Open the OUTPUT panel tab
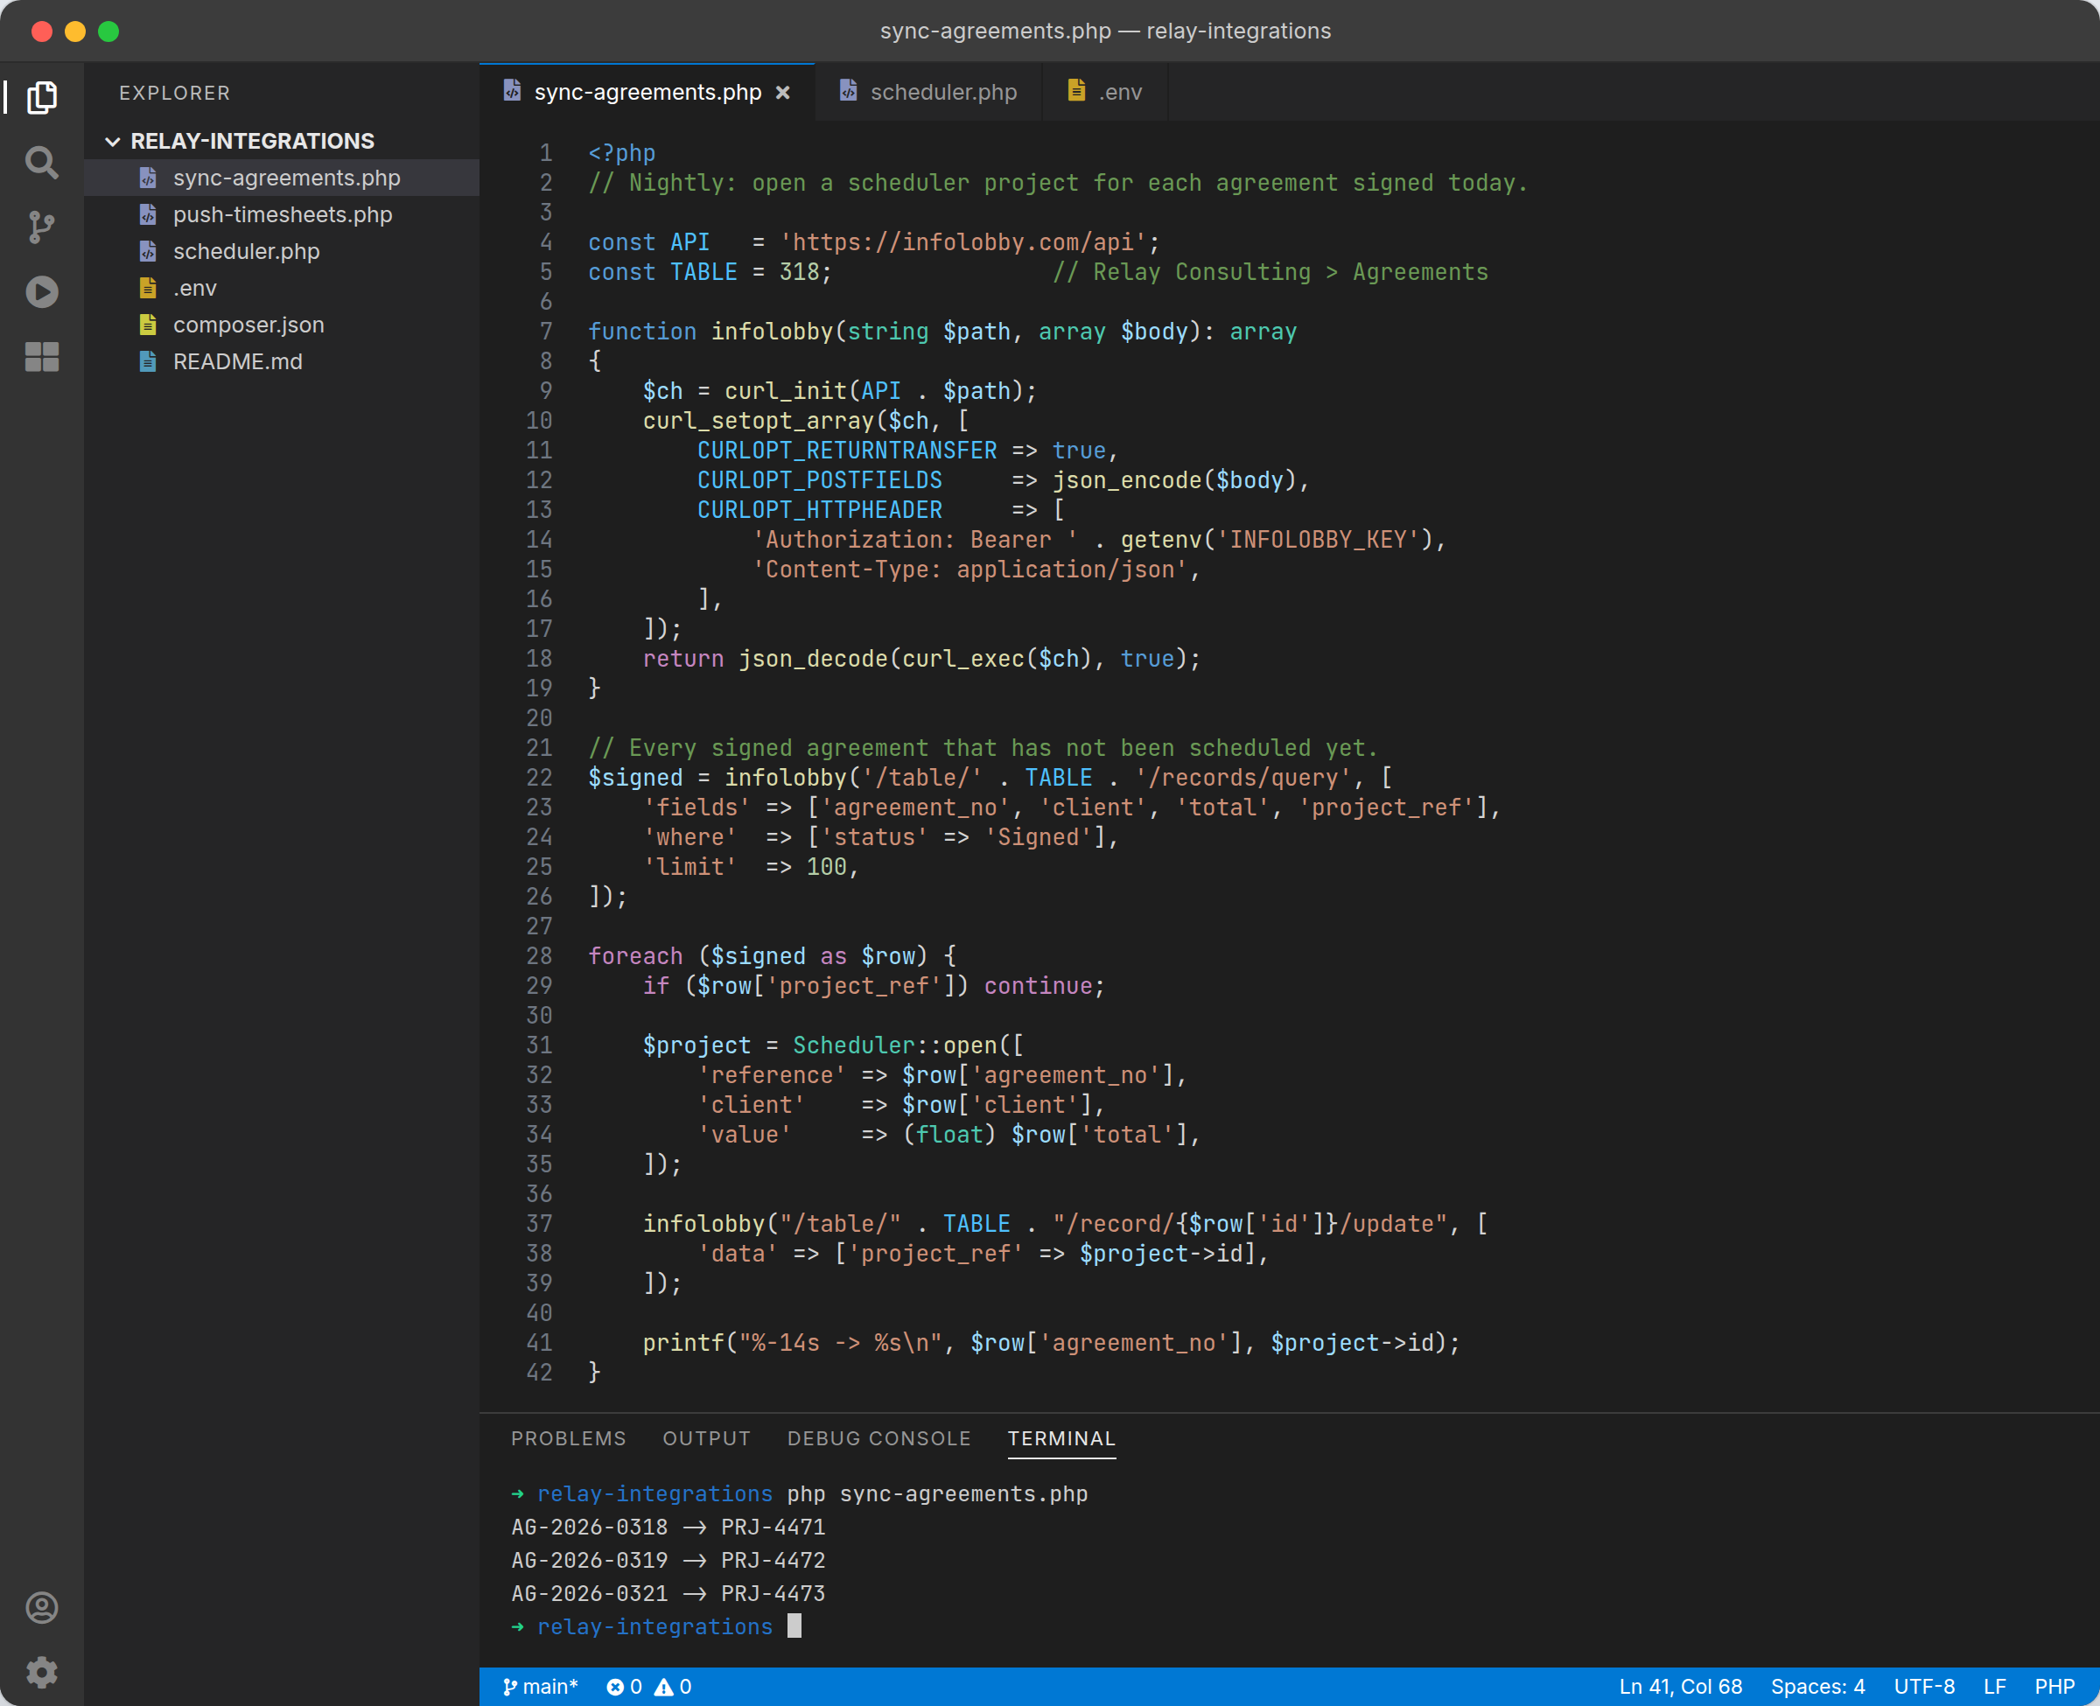The height and width of the screenshot is (1706, 2100). point(706,1438)
